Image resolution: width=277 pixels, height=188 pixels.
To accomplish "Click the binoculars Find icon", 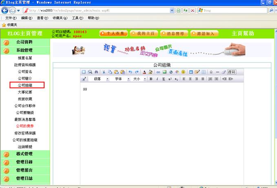I will coord(96,72).
